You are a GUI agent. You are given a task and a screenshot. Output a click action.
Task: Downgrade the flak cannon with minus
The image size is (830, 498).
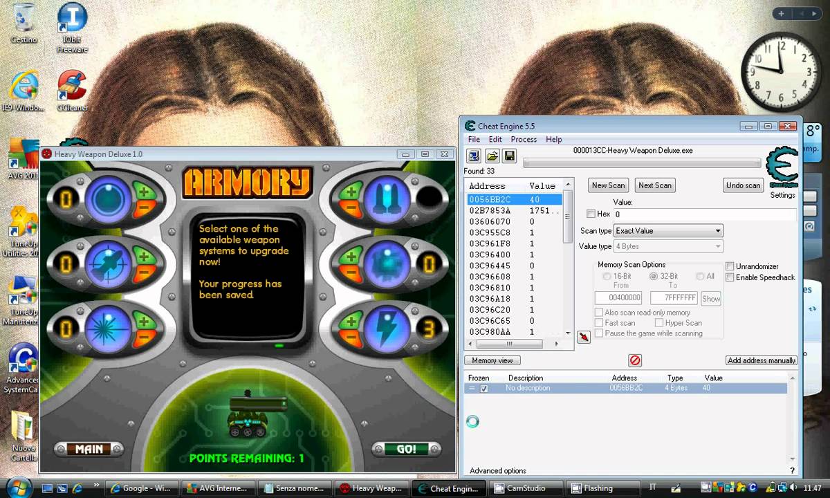click(351, 273)
